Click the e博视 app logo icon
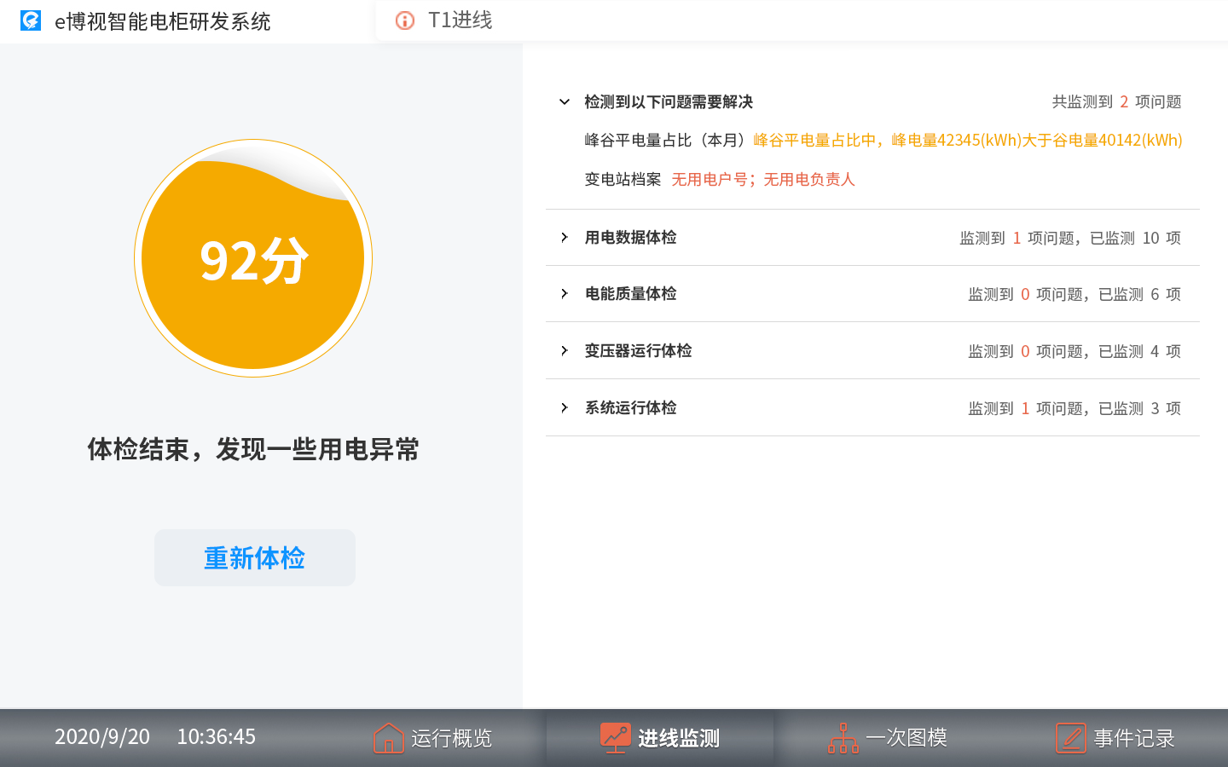1228x767 pixels. (x=31, y=20)
